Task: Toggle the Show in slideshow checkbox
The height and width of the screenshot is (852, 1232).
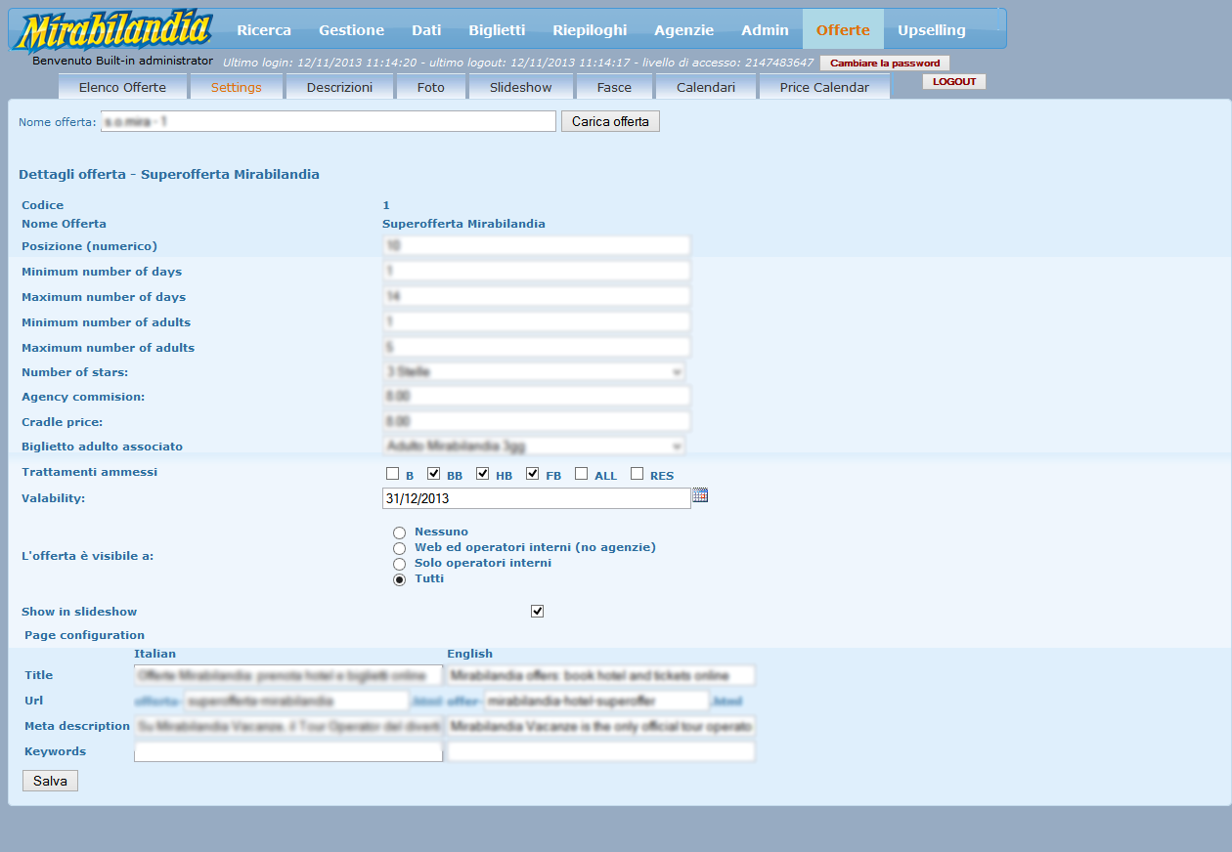Action: coord(537,612)
